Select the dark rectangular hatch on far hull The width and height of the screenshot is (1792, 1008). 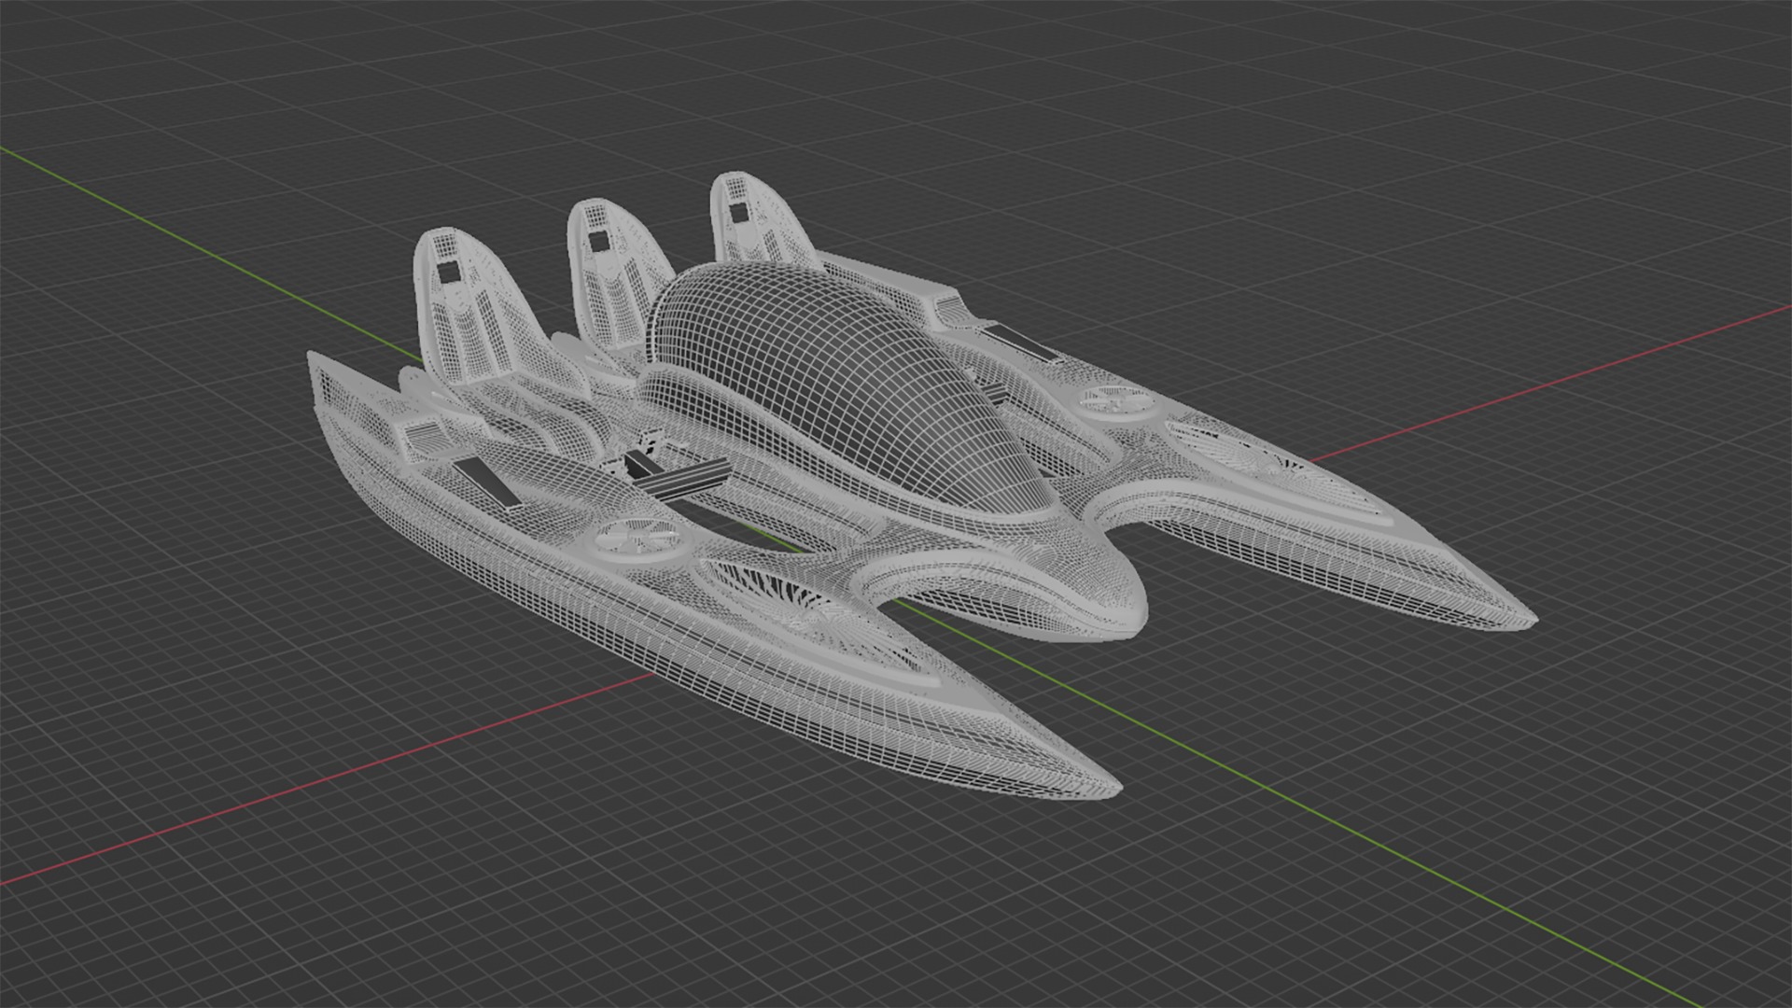tap(1020, 343)
